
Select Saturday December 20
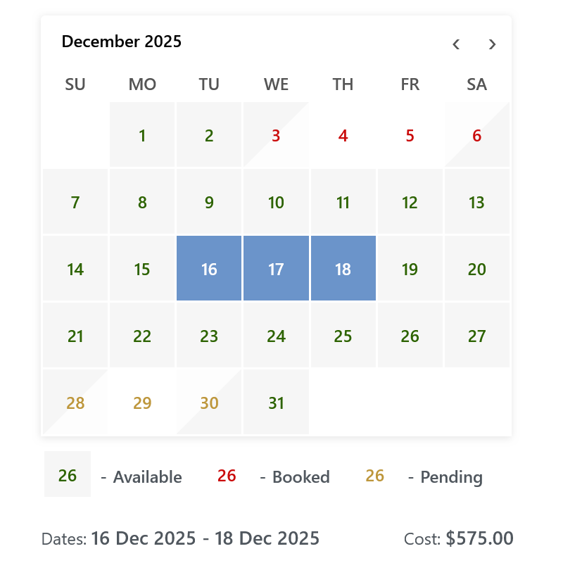pos(477,268)
